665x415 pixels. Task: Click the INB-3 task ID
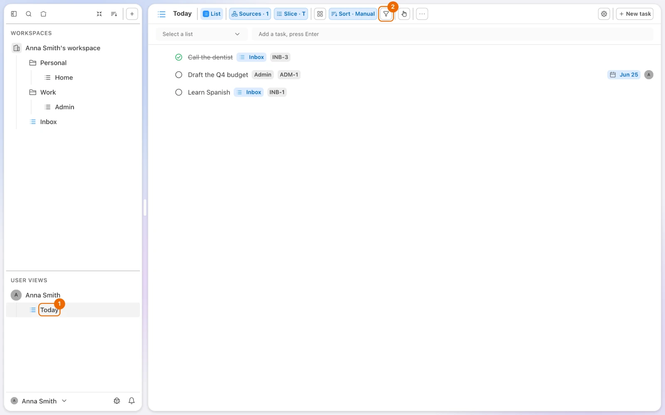pyautogui.click(x=280, y=57)
